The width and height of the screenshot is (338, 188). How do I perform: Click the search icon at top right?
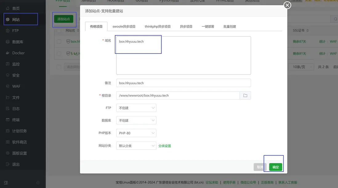click(335, 19)
